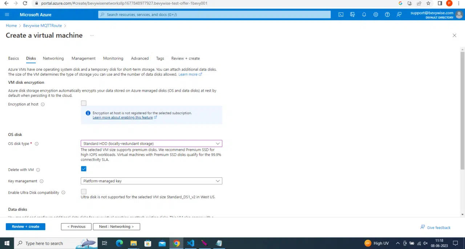Go to the Advanced tab
The image size is (465, 249).
[x=140, y=58]
